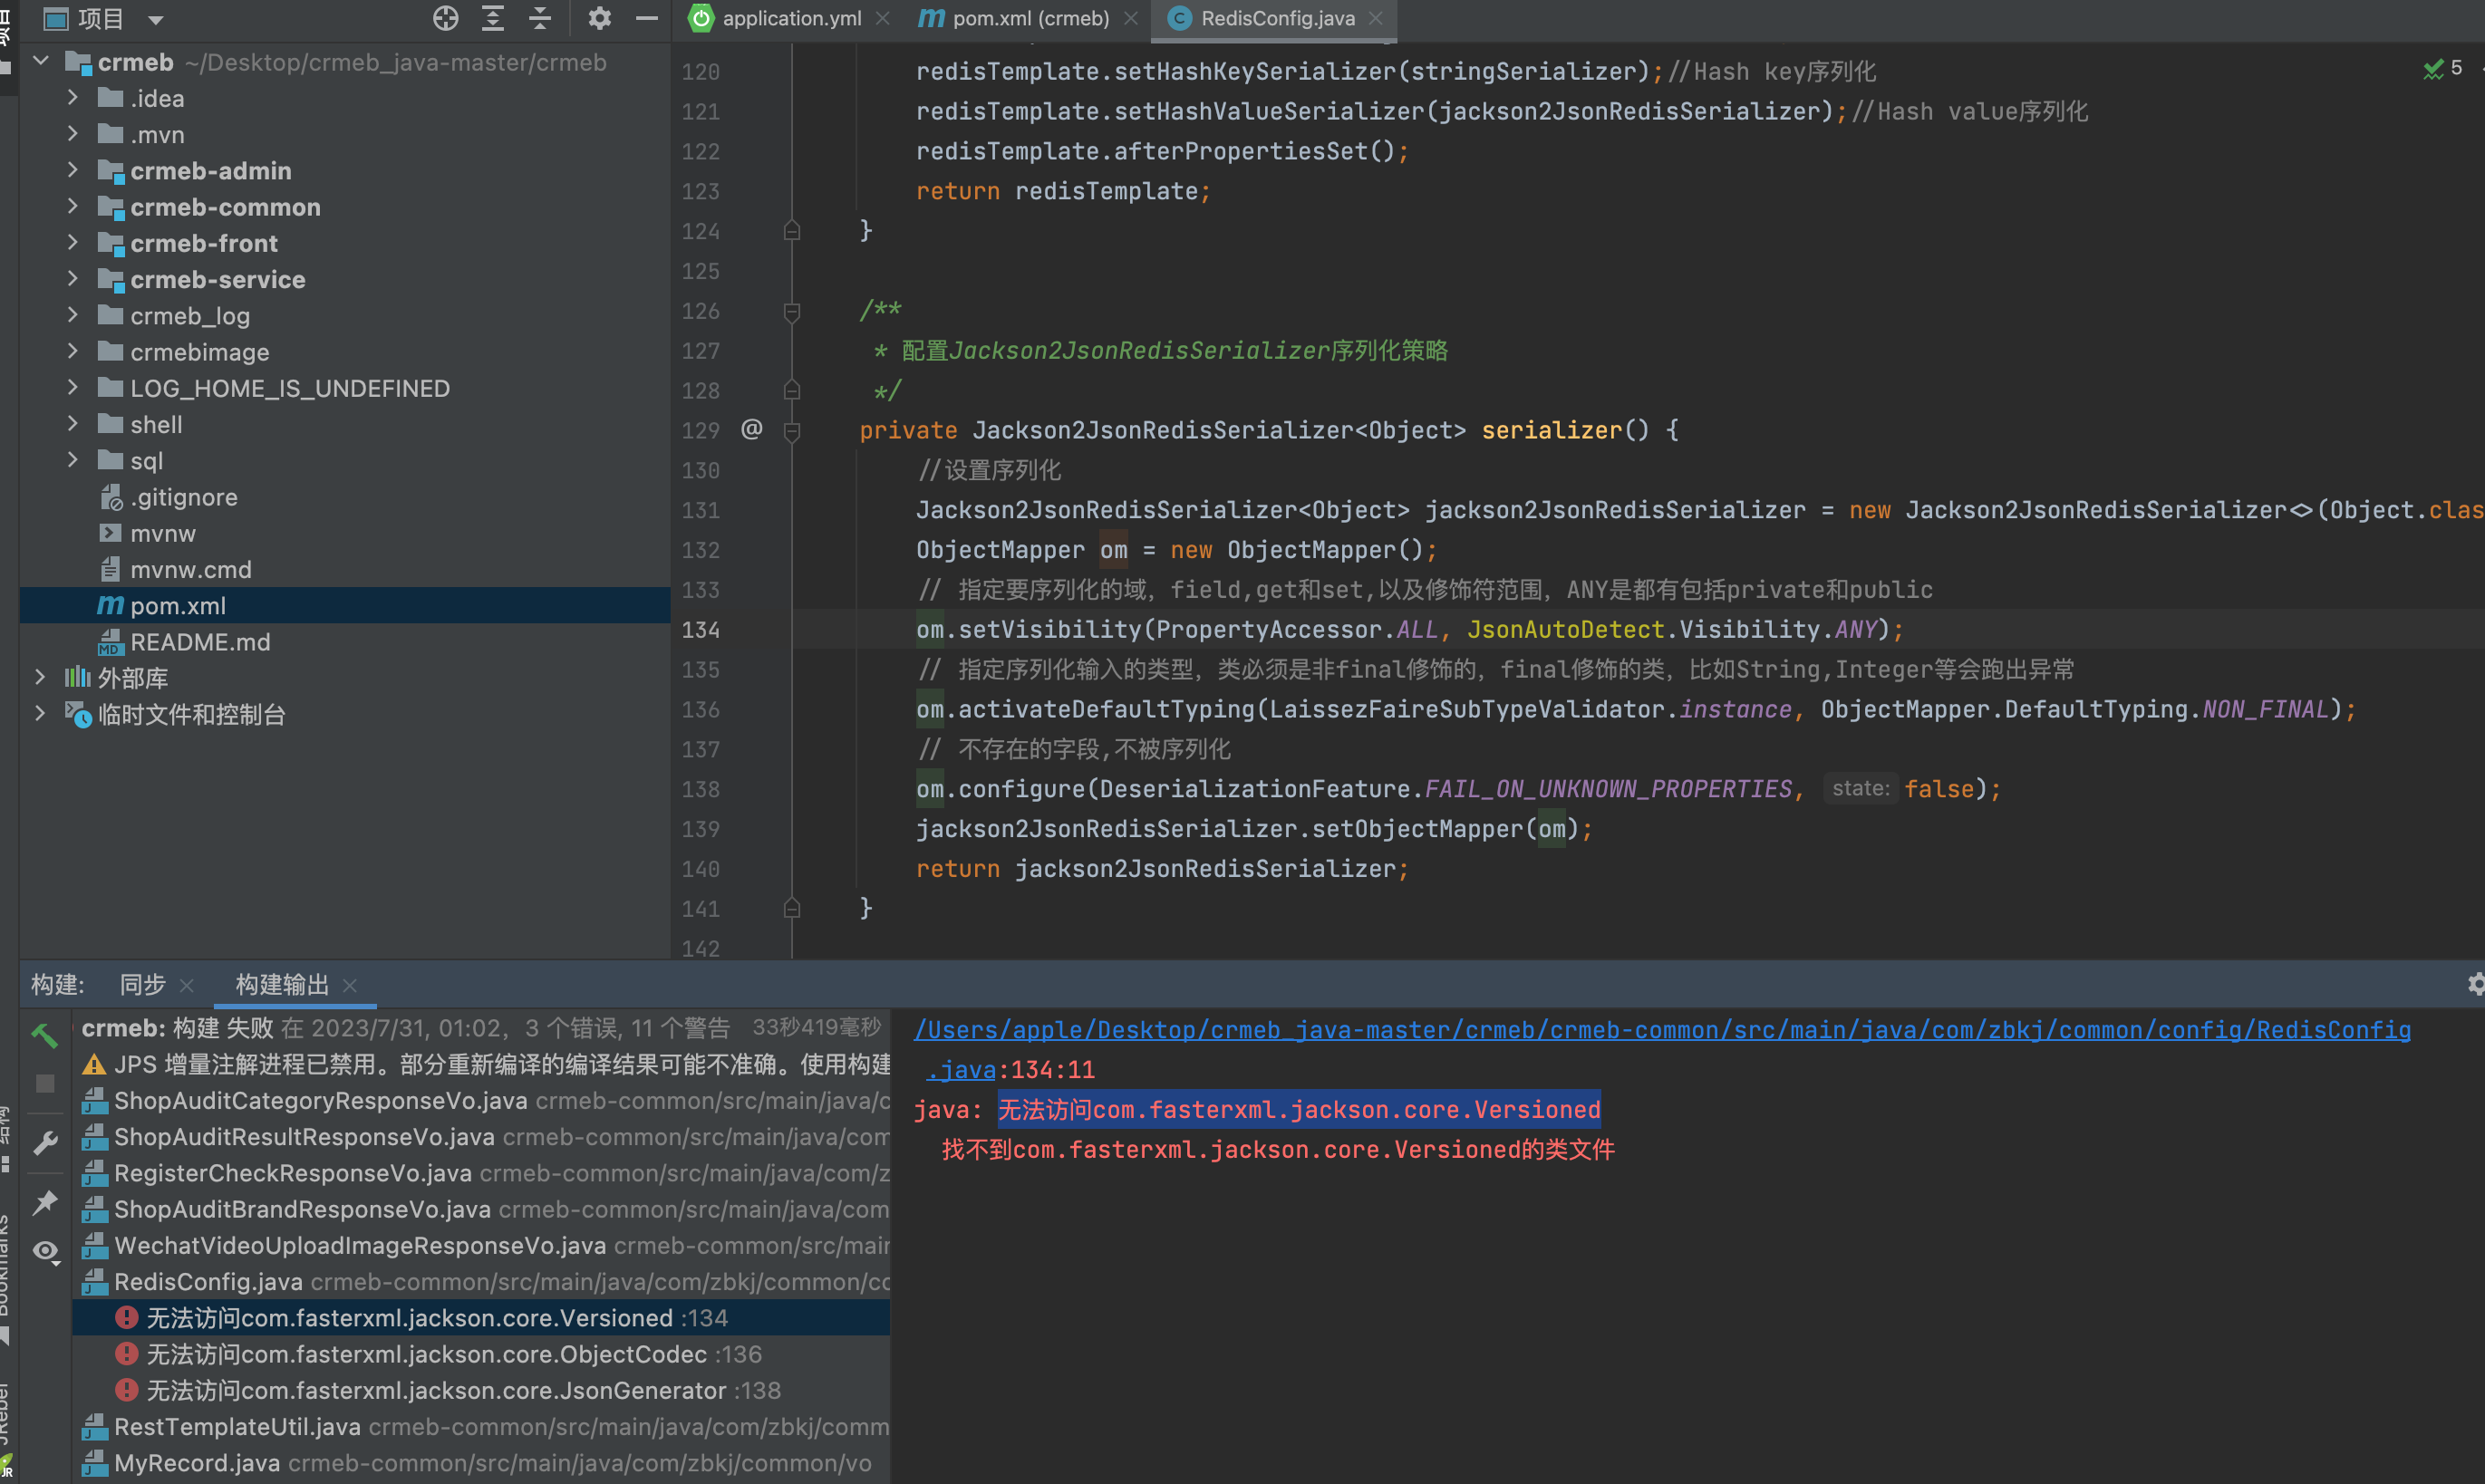
Task: Click the rebuild hammer icon
Action: pos(45,1035)
